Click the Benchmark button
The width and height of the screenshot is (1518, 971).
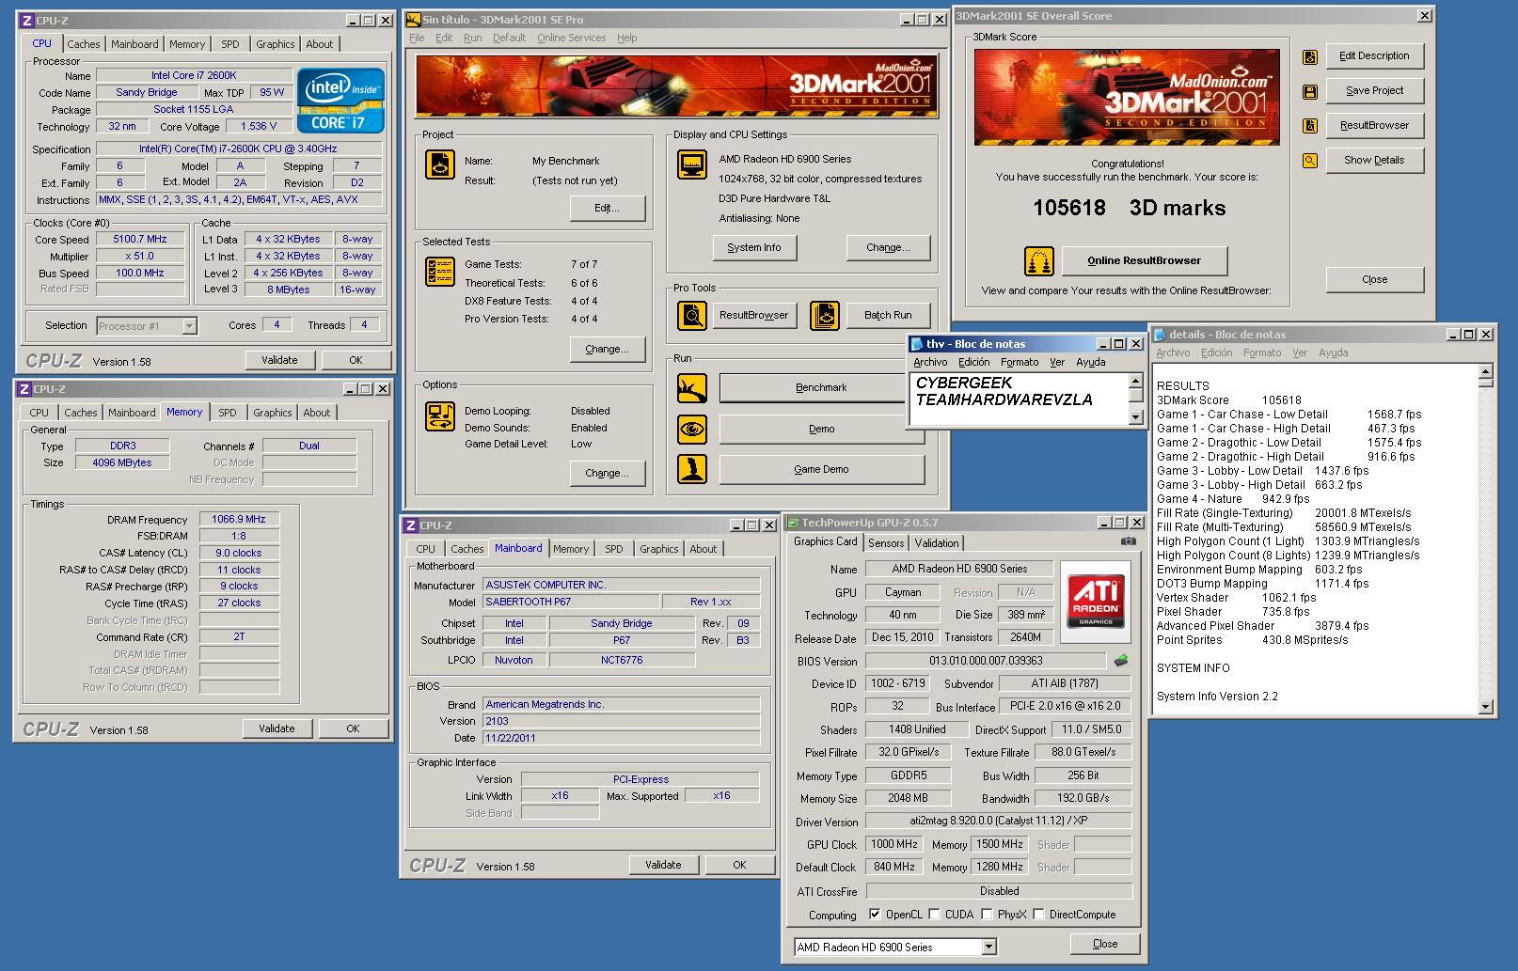pyautogui.click(x=821, y=387)
